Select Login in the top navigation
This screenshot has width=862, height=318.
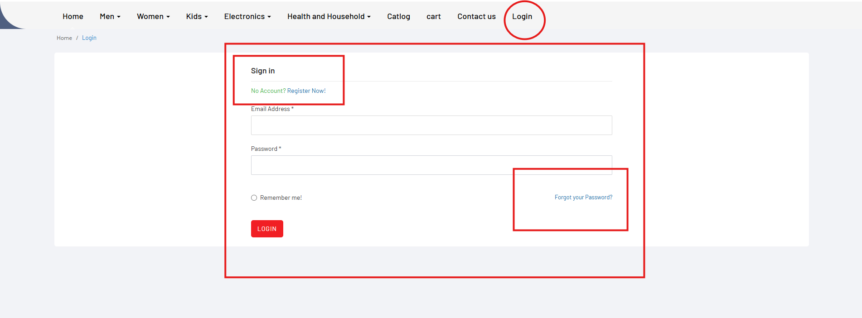(522, 17)
